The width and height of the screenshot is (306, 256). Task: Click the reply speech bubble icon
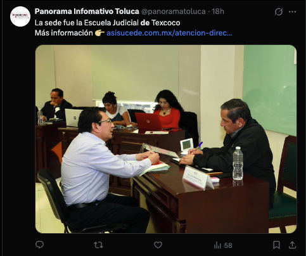pos(39,245)
